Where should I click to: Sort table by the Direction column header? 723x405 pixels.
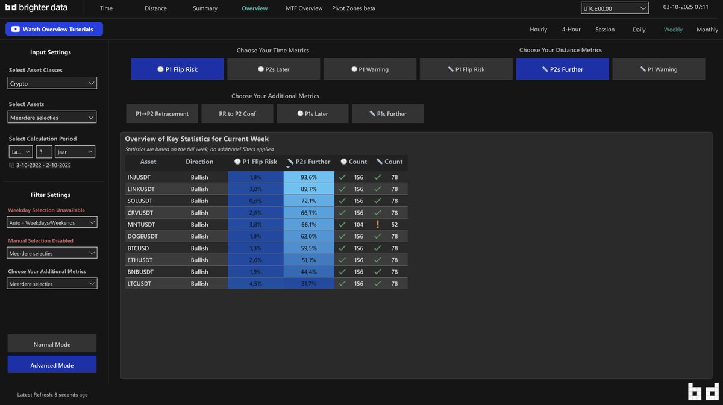tap(199, 162)
